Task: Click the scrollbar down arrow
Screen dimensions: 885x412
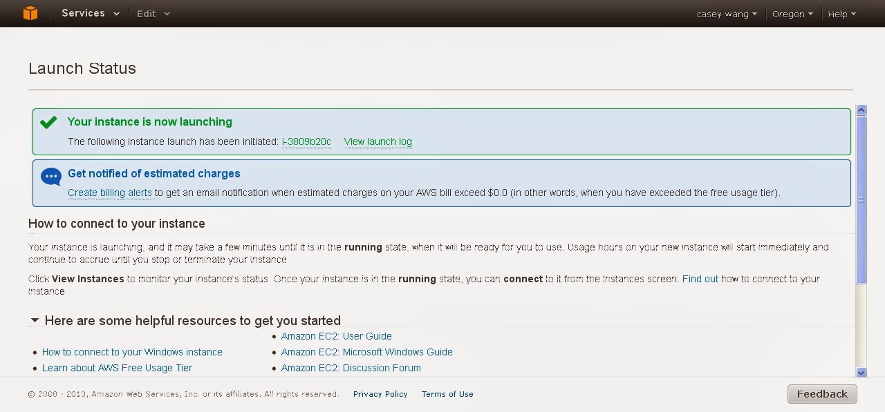Action: [x=861, y=373]
